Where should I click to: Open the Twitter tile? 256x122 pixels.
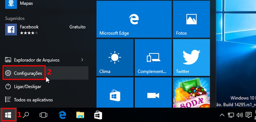tap(191, 57)
